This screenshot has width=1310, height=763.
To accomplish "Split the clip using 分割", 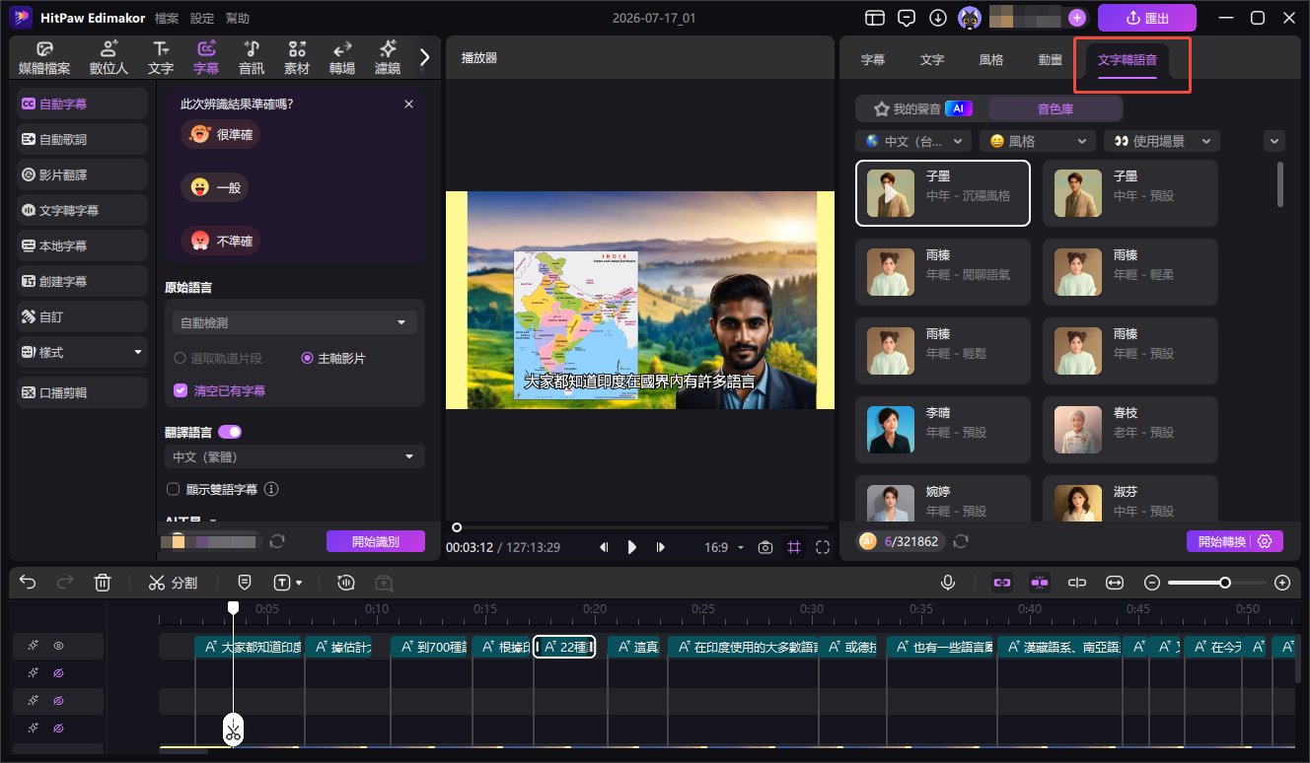I will pyautogui.click(x=173, y=583).
